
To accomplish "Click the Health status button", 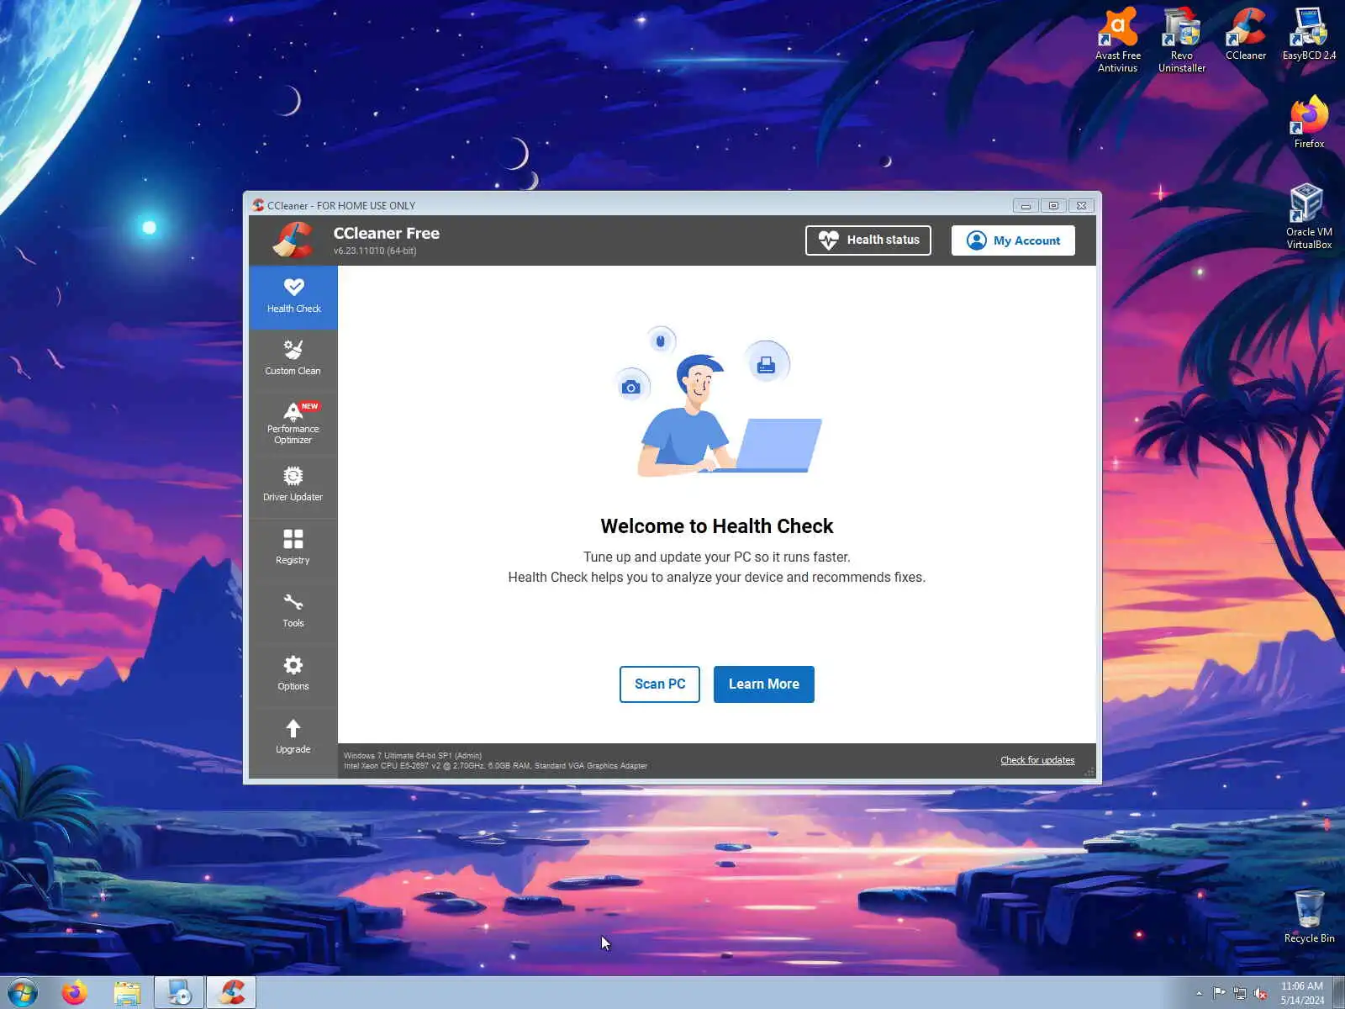I will click(868, 240).
